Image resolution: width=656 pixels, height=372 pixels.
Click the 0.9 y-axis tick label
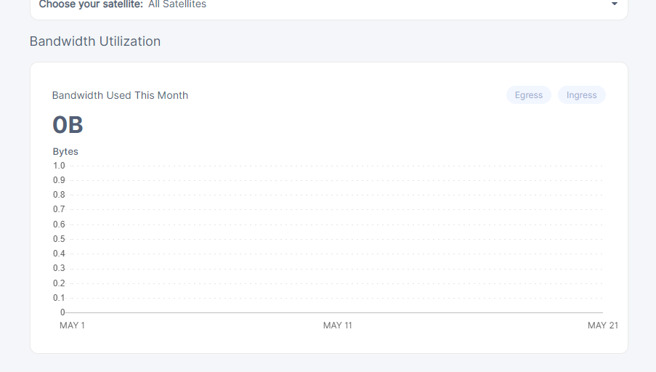tap(59, 180)
